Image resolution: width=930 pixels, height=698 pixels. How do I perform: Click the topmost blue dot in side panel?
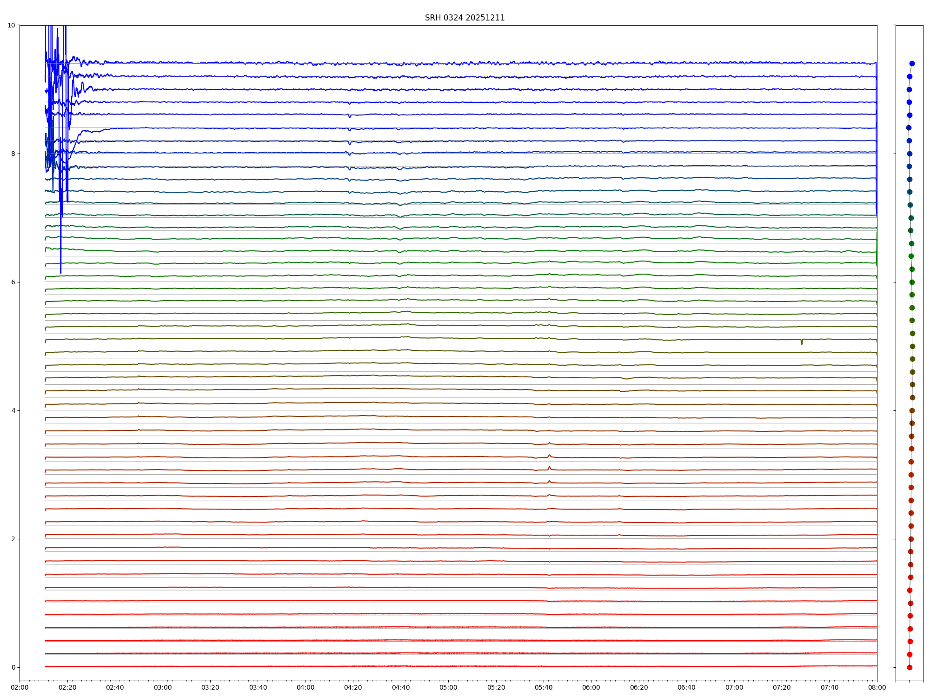[912, 64]
